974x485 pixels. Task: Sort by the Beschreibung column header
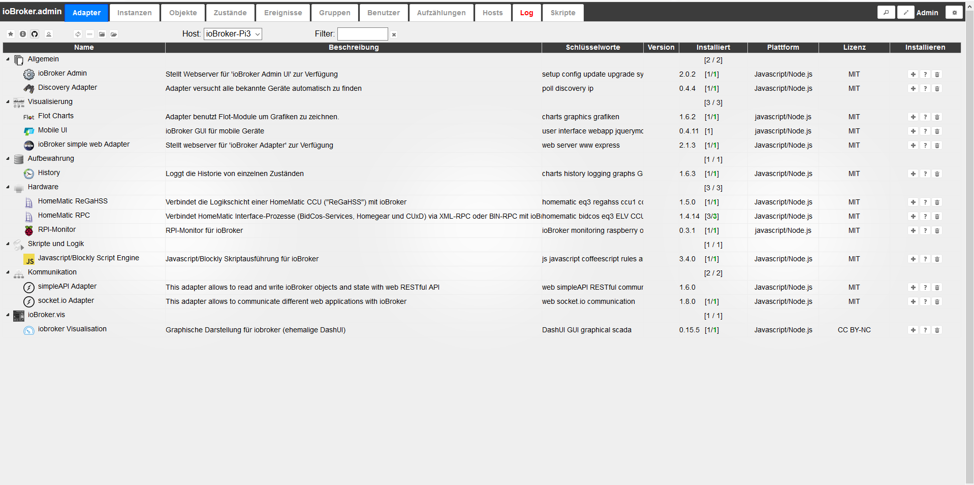pos(354,47)
